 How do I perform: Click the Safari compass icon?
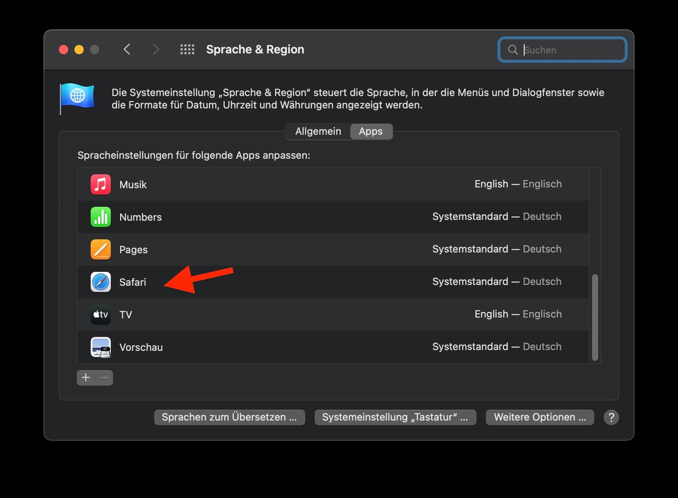click(101, 282)
